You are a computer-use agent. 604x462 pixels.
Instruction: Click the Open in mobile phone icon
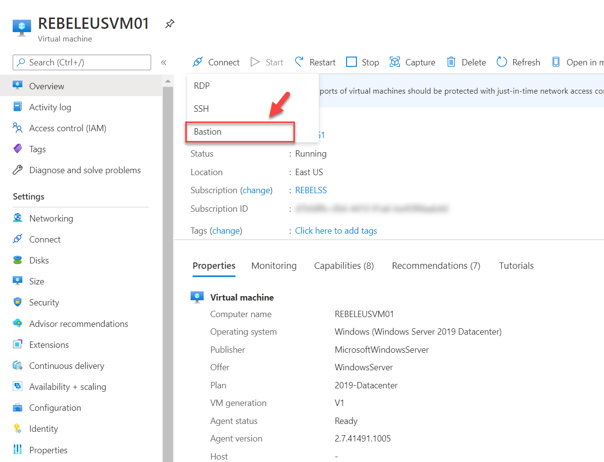click(x=556, y=62)
